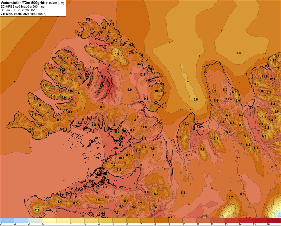Click the 13.1 temperature reading
This screenshot has width=281, height=226.
[143, 138]
